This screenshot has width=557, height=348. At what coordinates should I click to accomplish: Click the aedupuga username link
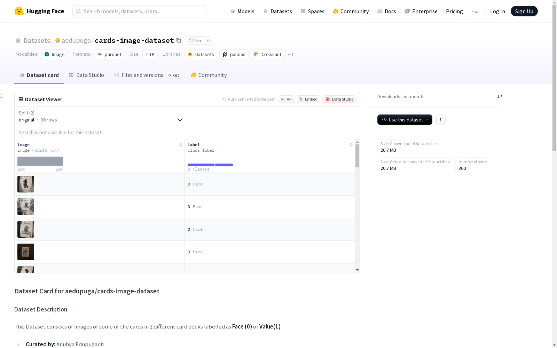(x=76, y=40)
